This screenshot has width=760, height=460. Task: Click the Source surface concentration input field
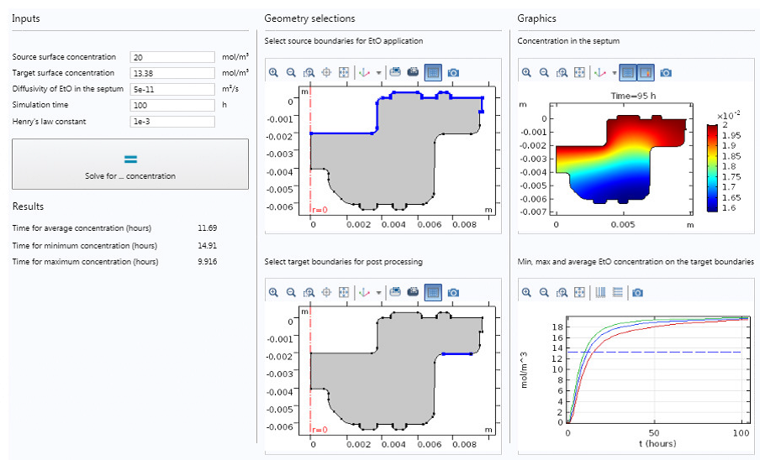[172, 57]
